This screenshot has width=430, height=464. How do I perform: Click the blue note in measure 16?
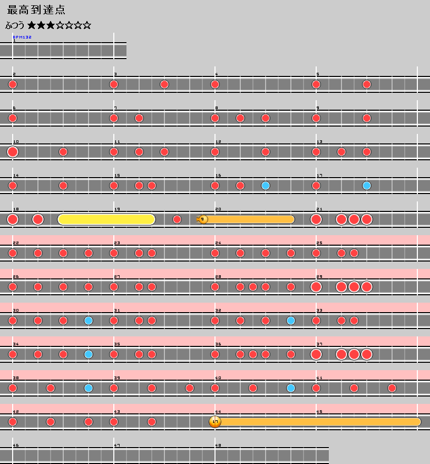(x=266, y=186)
